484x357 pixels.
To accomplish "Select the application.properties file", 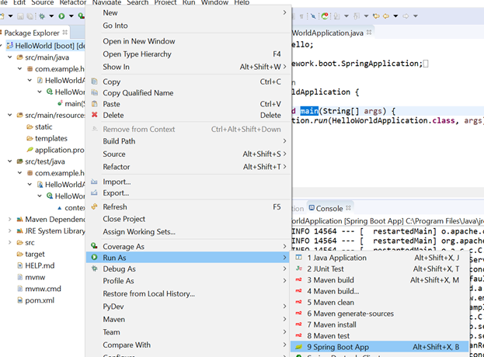I will tap(56, 150).
